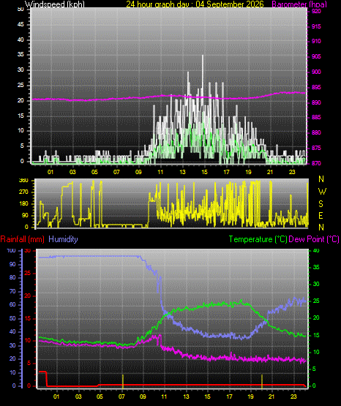This screenshot has height=406, width=341.
Task: Click the 45 windspeed axis value
Action: (20, 25)
